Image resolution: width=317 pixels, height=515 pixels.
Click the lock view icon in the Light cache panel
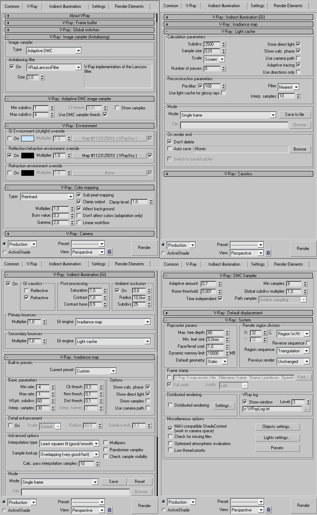268,253
